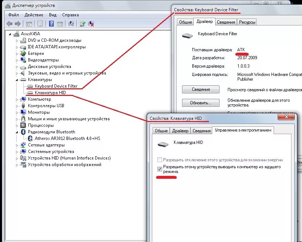Collapse the Клавиатуры node
This screenshot has width=302, height=242.
[x=17, y=80]
